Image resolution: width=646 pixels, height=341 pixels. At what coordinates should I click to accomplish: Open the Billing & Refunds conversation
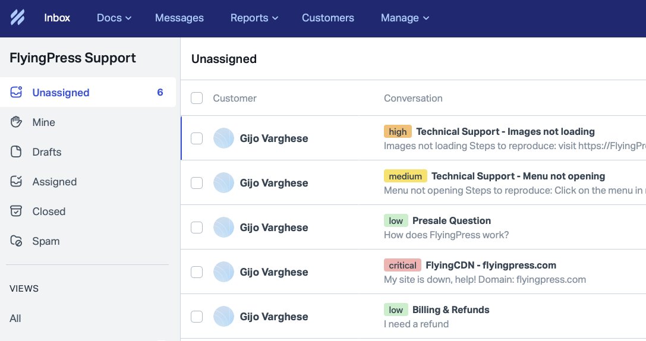click(450, 310)
